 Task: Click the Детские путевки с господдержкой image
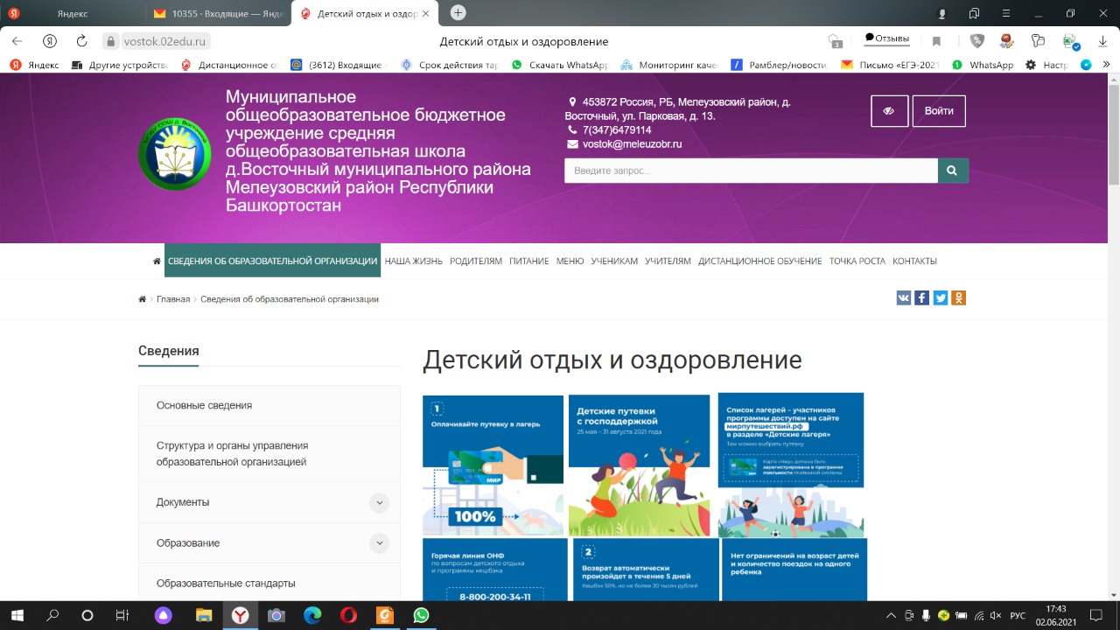click(639, 465)
